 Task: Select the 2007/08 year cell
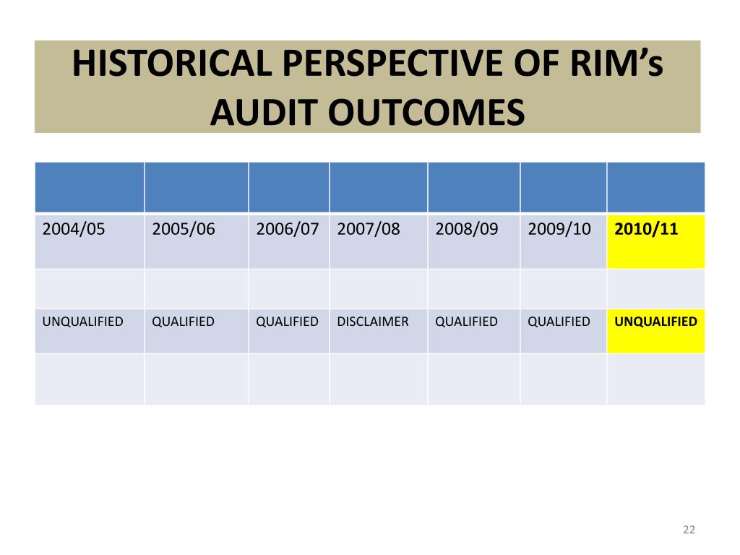coord(379,241)
